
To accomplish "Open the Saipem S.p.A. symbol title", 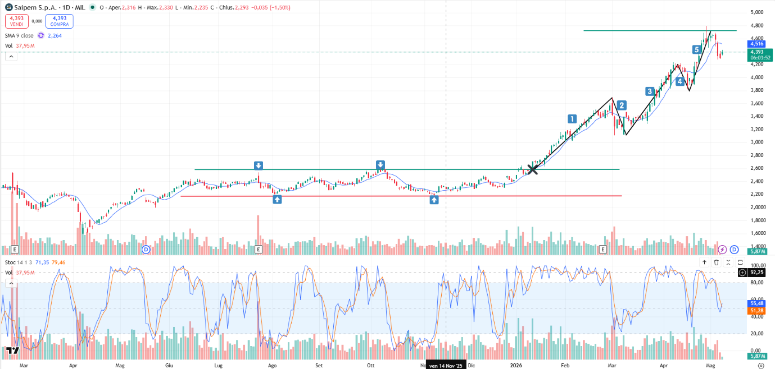I will point(51,8).
